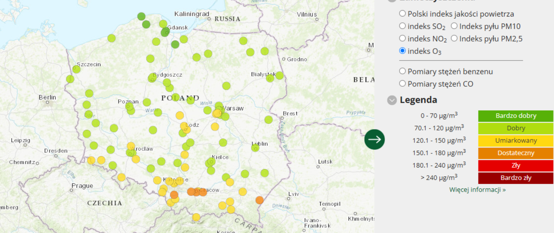Click the Bardzo dobry legend color
The width and height of the screenshot is (554, 233).
click(516, 116)
